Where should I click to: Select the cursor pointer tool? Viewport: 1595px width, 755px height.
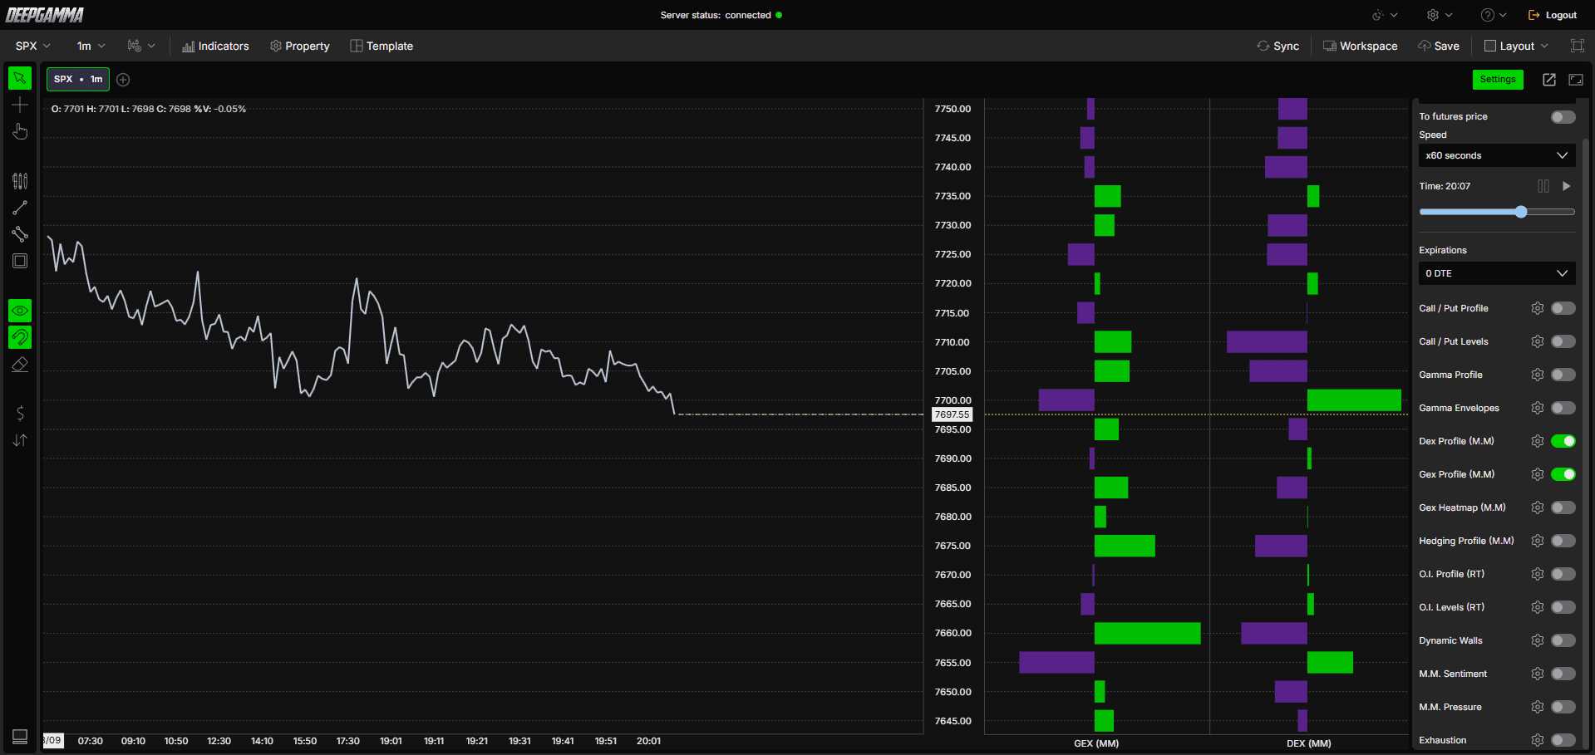[x=20, y=78]
